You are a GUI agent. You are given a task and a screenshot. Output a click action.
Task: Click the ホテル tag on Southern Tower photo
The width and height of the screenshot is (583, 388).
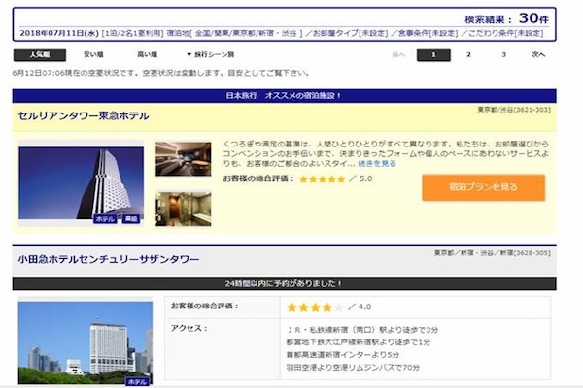pos(138,381)
